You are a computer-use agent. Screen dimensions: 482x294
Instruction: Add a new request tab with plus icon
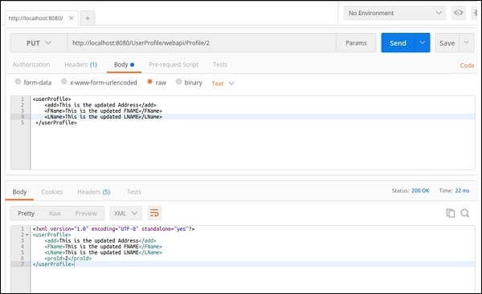click(88, 18)
